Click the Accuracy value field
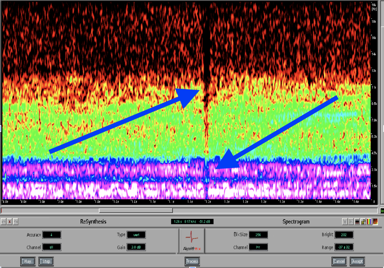Viewport: 384px width, 268px height. (52, 235)
